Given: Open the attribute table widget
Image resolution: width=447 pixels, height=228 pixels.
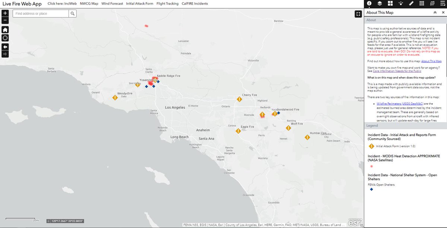Looking at the screenshot, I should (x=422, y=4).
